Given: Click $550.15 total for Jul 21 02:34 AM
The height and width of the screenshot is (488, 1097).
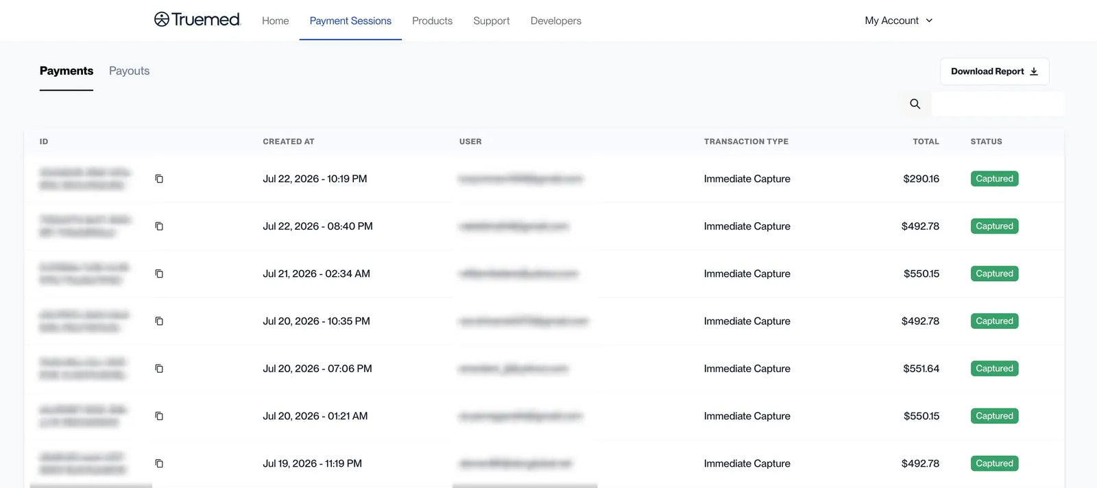Looking at the screenshot, I should point(921,273).
